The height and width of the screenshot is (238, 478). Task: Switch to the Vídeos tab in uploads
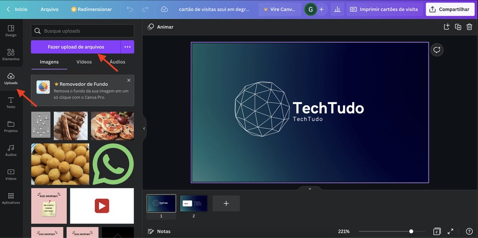click(84, 62)
